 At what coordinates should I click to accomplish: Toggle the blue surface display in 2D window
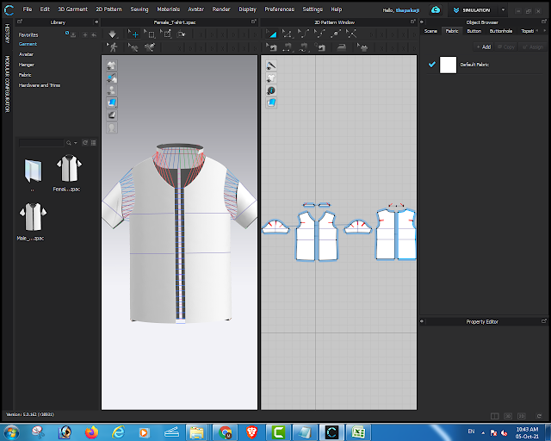[271, 102]
